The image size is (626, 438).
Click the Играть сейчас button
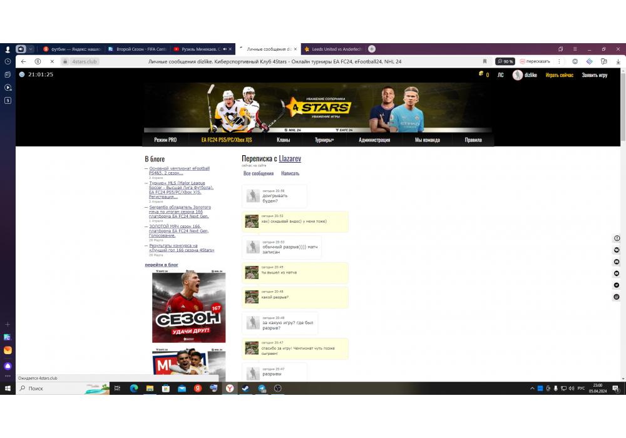(x=559, y=75)
